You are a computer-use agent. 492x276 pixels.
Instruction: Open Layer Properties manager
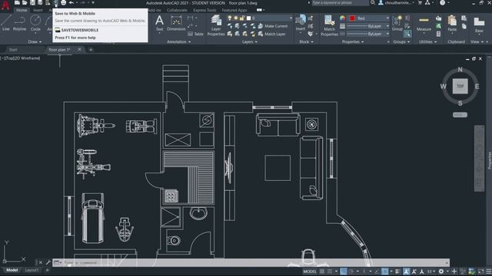pyautogui.click(x=216, y=25)
